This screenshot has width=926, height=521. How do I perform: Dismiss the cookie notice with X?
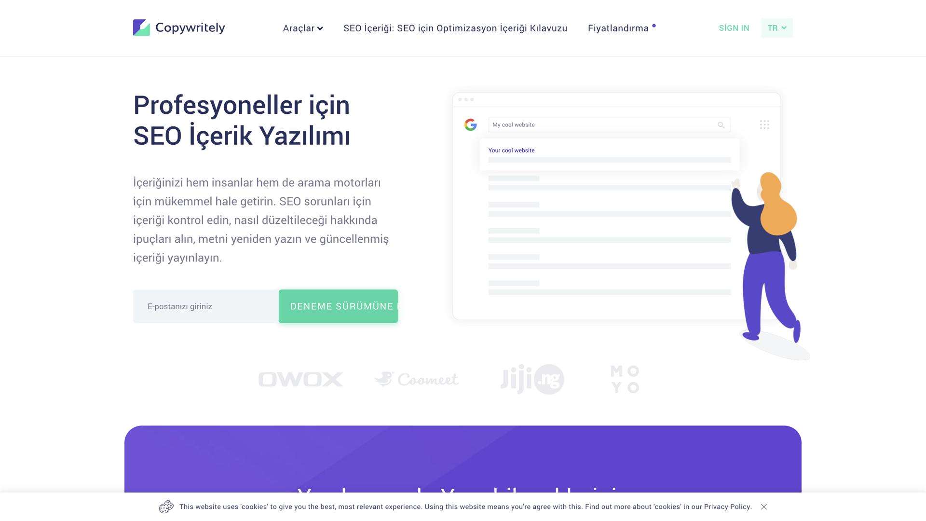(x=763, y=507)
